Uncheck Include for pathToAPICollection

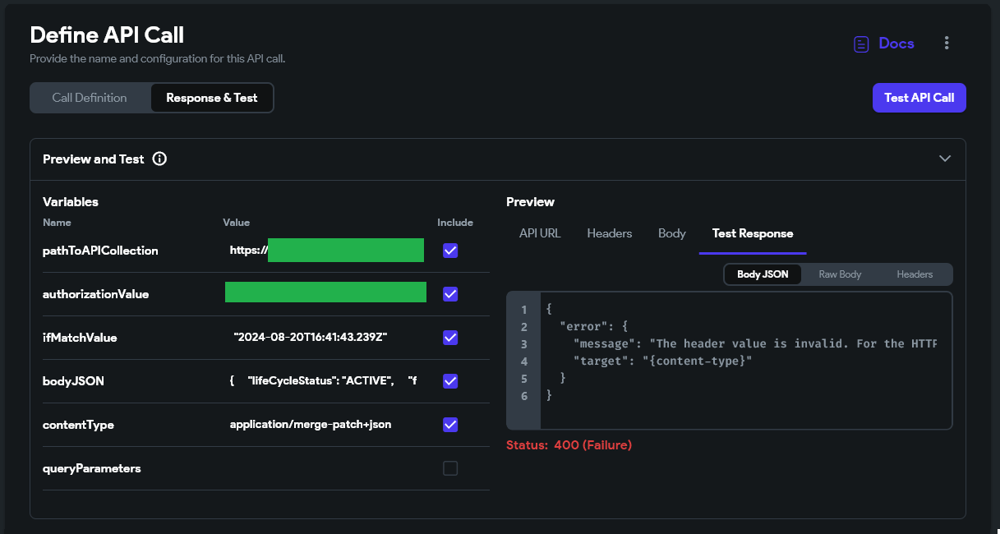tap(450, 251)
